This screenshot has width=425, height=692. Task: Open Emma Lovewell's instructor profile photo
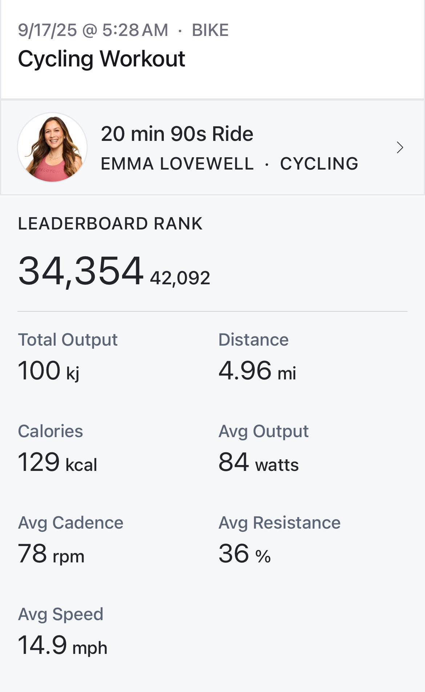(x=52, y=147)
